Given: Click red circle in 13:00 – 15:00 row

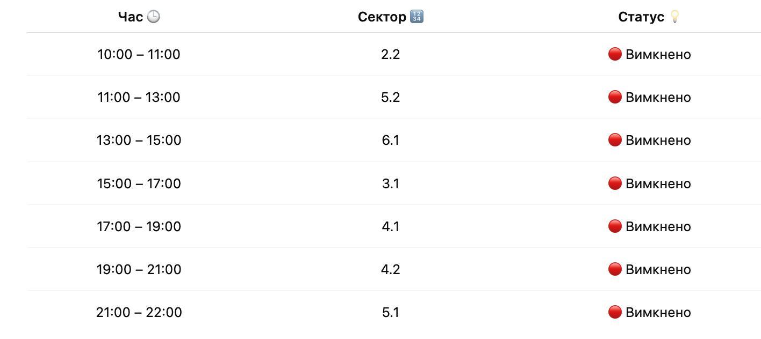Looking at the screenshot, I should 615,140.
